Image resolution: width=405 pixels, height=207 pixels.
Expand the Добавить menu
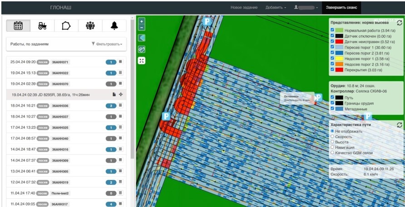click(x=276, y=7)
